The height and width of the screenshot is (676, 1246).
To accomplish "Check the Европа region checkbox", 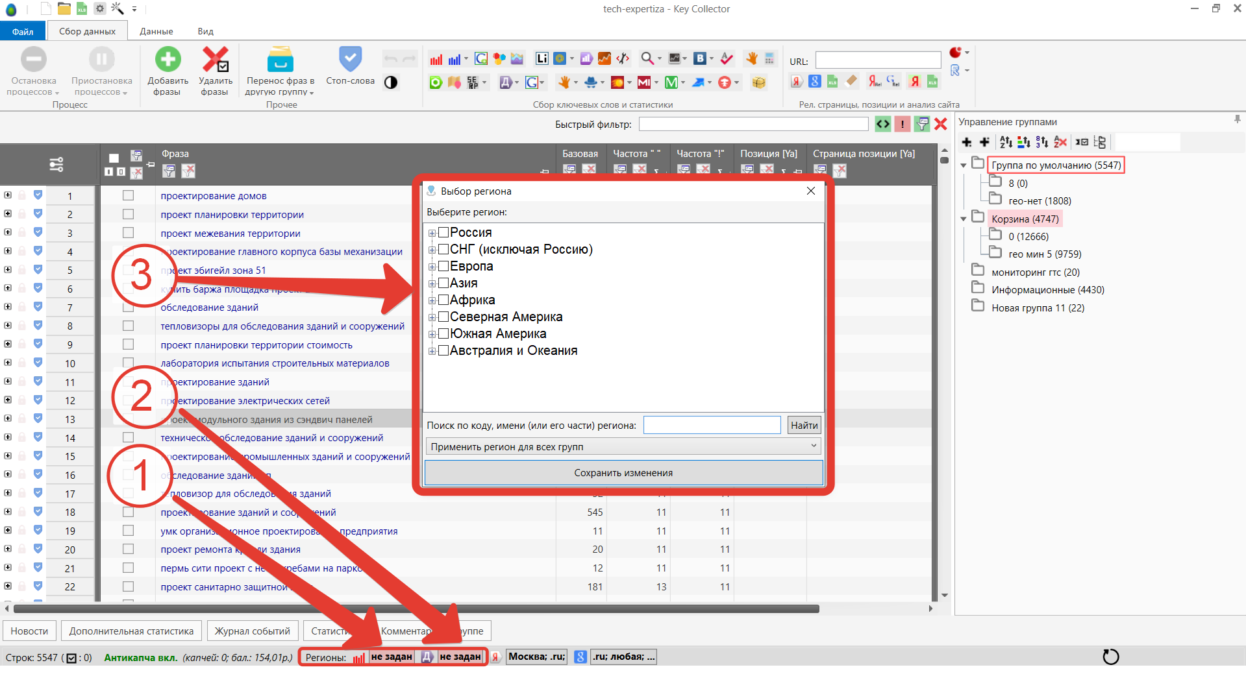I will click(443, 266).
